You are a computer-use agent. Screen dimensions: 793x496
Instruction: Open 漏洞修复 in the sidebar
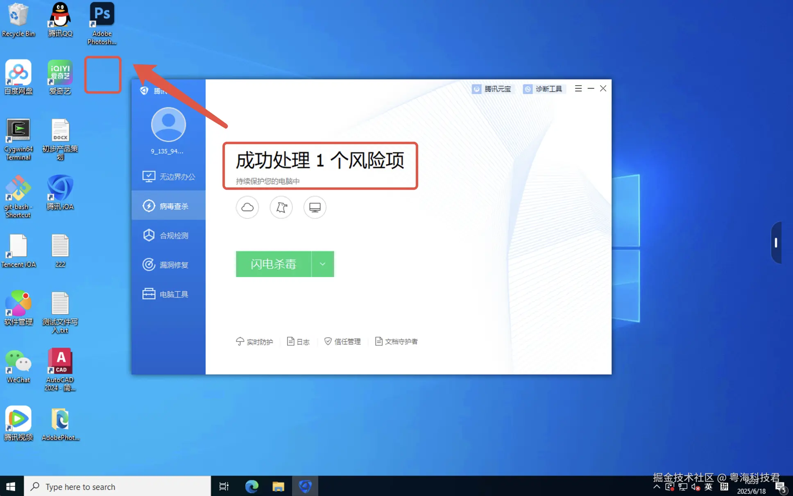pyautogui.click(x=169, y=265)
